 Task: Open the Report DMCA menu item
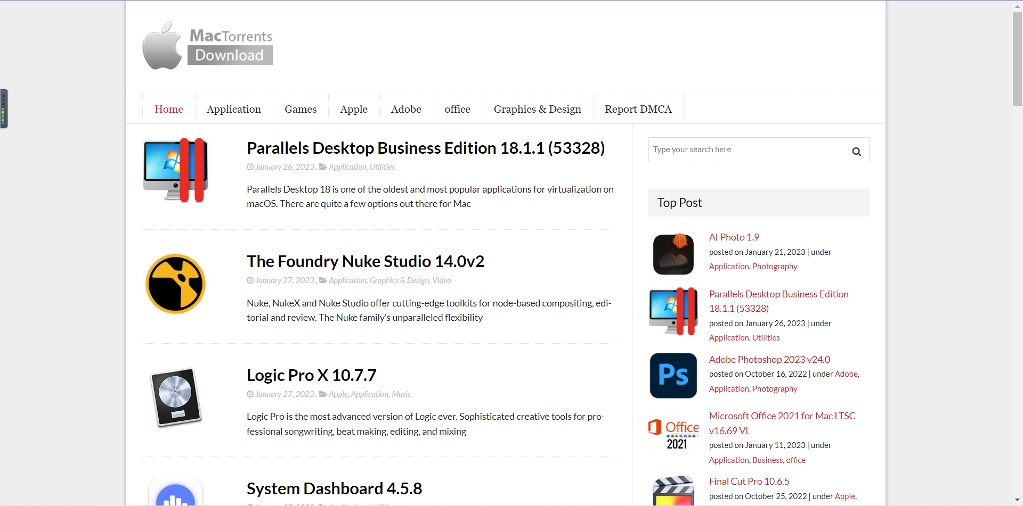638,109
